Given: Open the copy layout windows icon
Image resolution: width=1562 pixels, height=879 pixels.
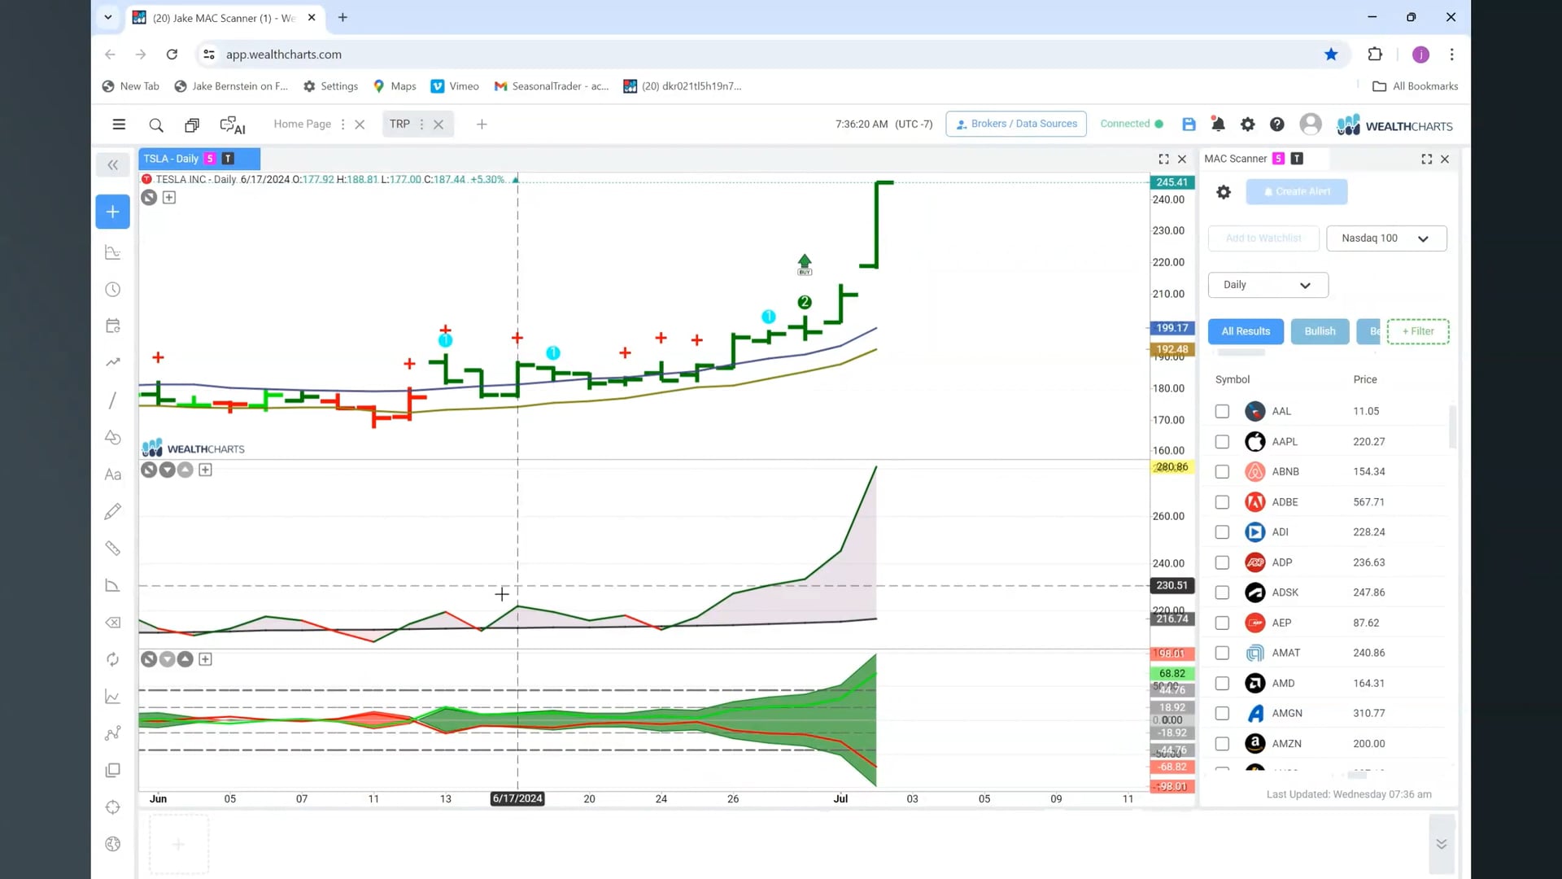Looking at the screenshot, I should click(x=192, y=125).
